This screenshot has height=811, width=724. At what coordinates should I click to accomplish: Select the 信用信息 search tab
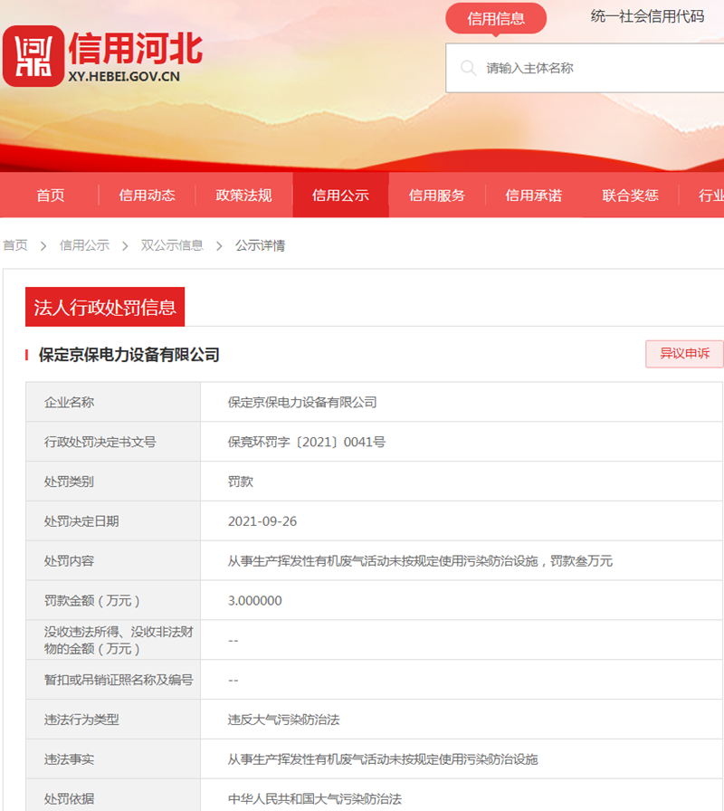pos(496,19)
